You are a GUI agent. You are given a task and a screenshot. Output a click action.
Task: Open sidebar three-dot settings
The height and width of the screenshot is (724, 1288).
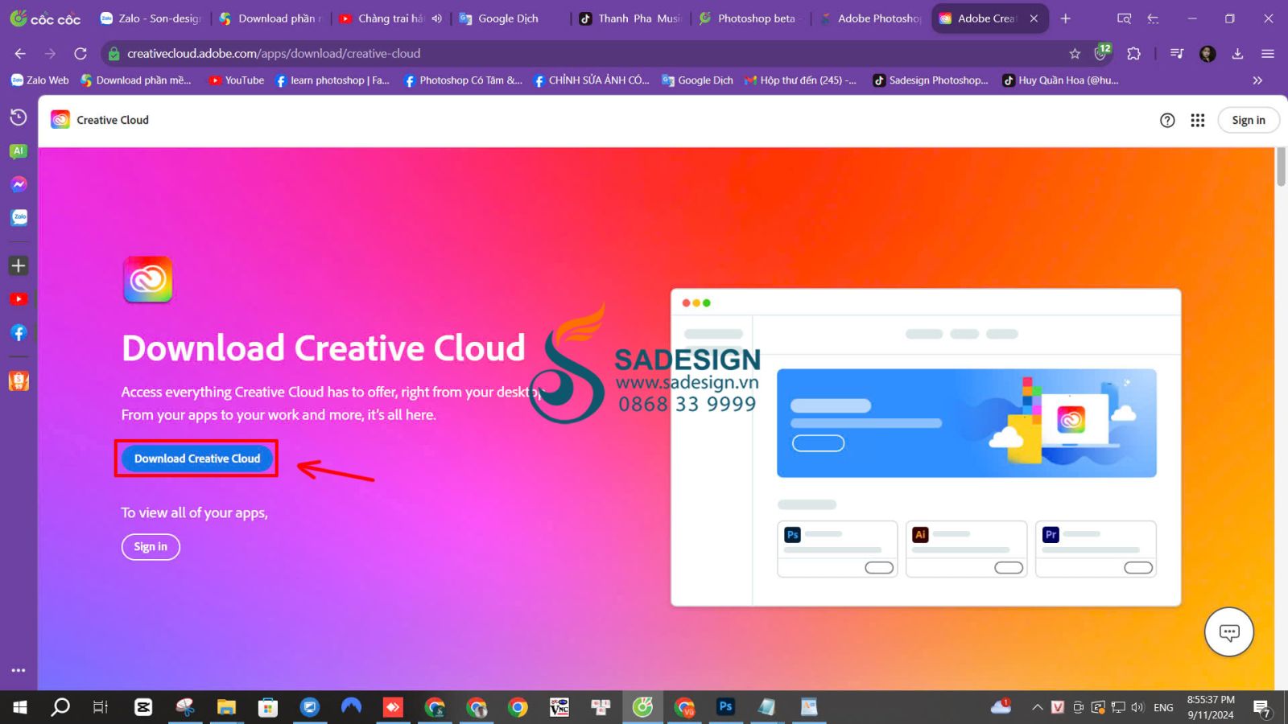click(19, 670)
